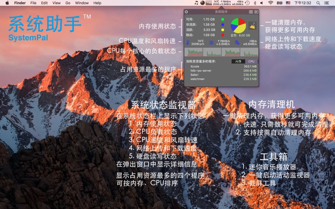Click the network speed globe icon
Viewport: 335px width, 209px height.
pos(211,42)
